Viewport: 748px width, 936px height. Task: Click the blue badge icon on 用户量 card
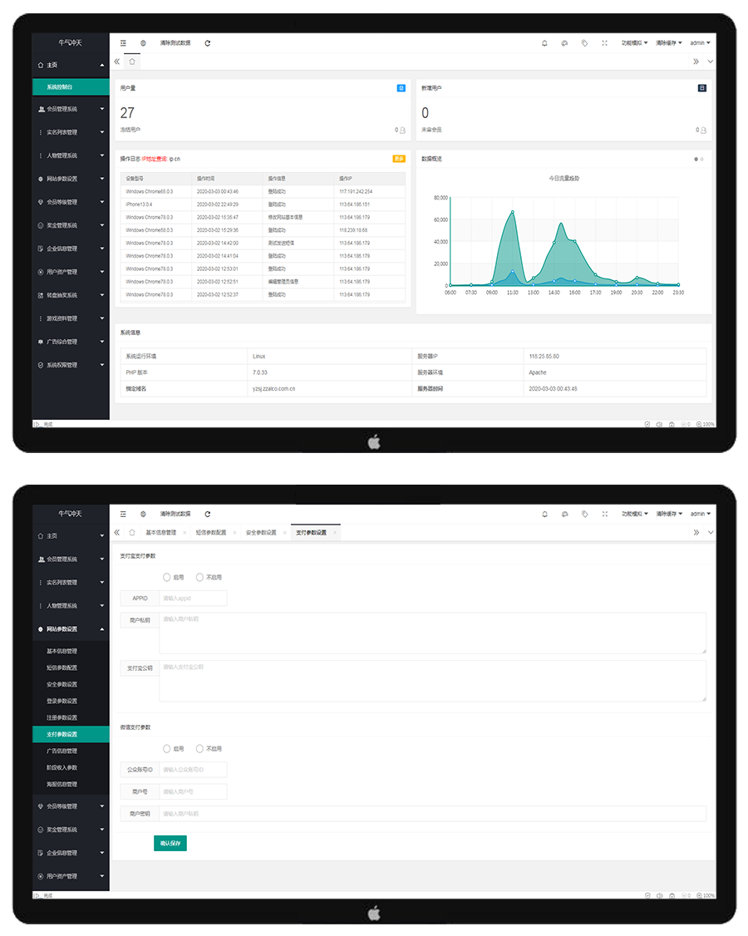pyautogui.click(x=401, y=88)
